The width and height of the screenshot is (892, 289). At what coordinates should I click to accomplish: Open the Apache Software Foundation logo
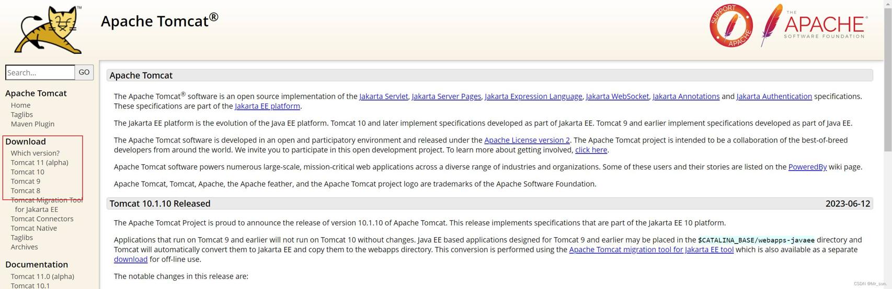coord(814,26)
